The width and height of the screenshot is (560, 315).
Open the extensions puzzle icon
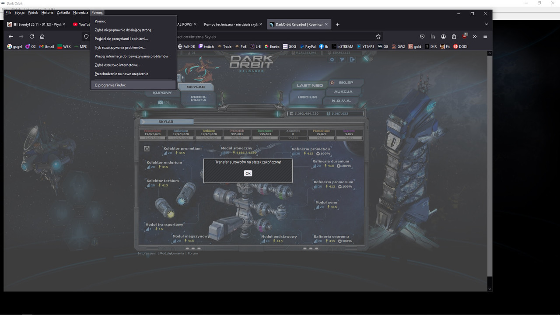(x=454, y=37)
